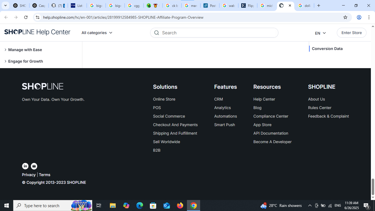Open Terms link in footer
Viewport: 375px width, 211px height.
tap(45, 175)
